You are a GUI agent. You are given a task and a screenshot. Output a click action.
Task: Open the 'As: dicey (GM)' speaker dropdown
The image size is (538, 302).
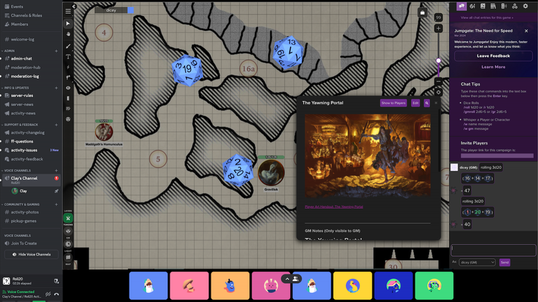pyautogui.click(x=477, y=262)
